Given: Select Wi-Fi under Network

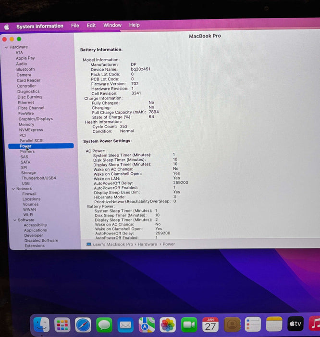Looking at the screenshot, I should [x=28, y=215].
